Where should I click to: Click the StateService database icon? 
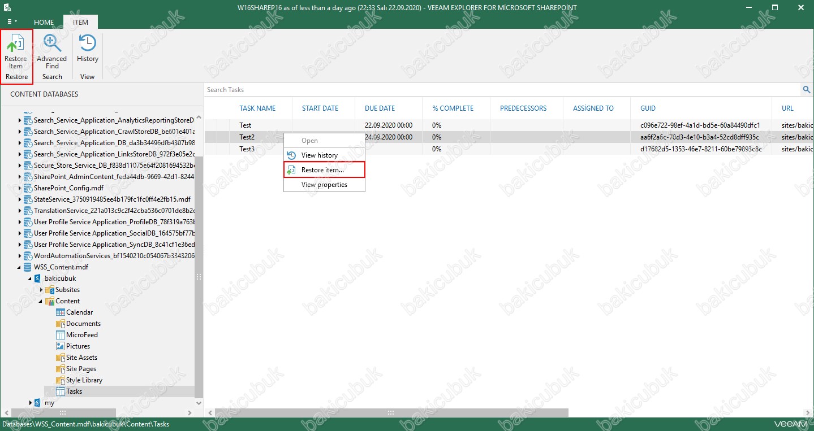(28, 199)
